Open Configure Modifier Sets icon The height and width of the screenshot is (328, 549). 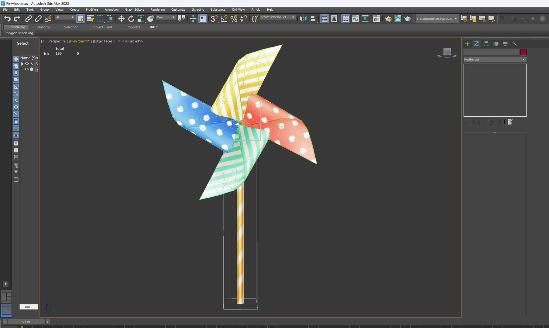point(510,122)
